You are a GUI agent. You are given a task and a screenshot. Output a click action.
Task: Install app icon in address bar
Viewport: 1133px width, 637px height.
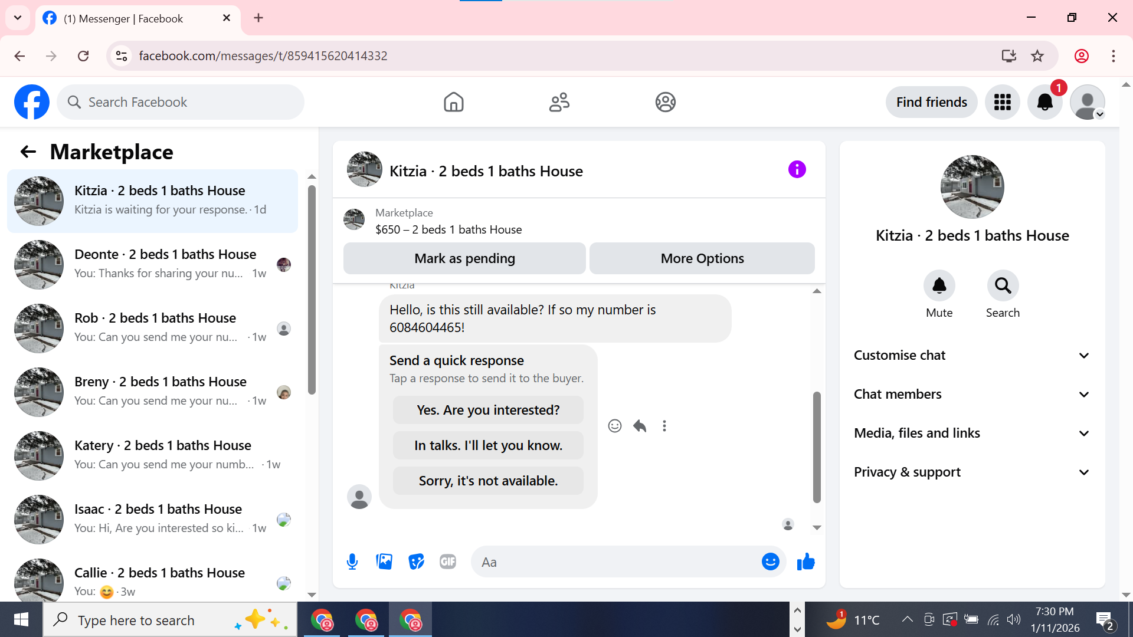[1008, 56]
